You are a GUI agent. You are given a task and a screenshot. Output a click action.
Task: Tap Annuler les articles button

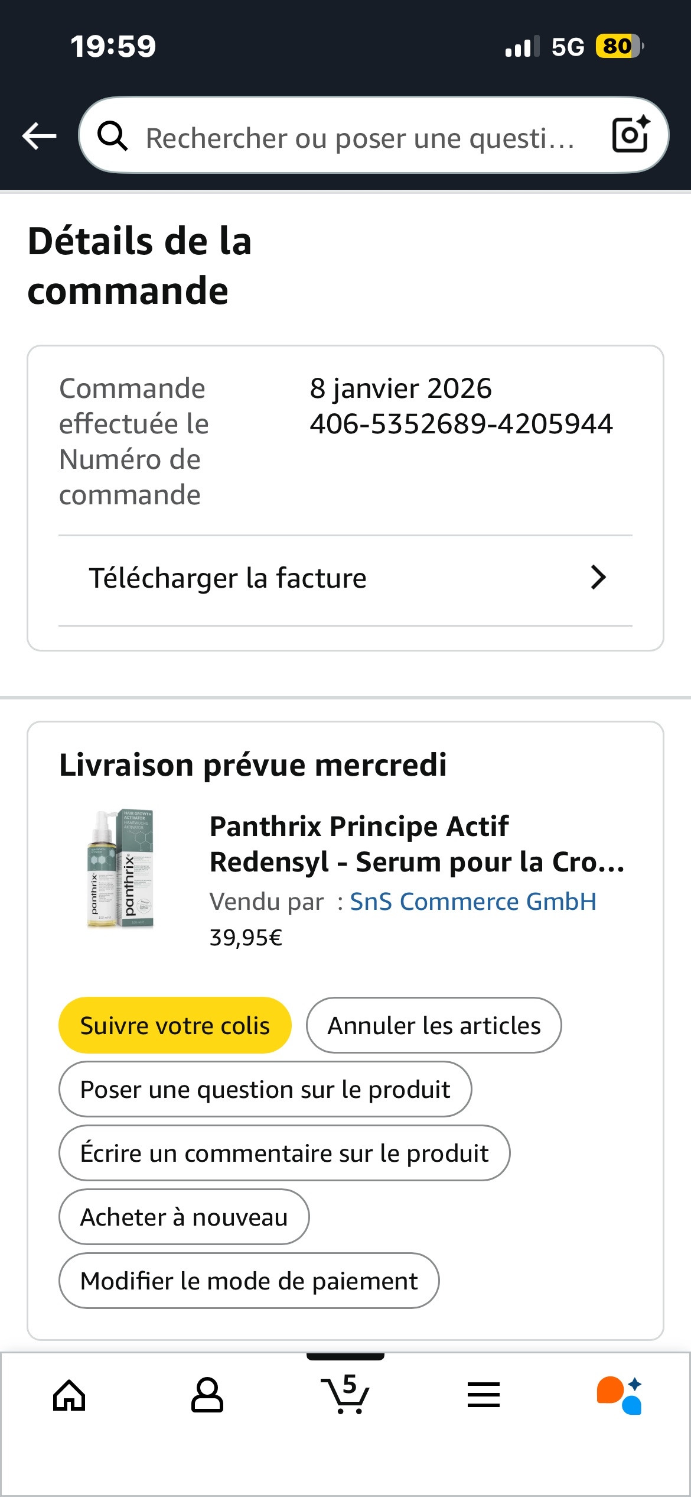[434, 1026]
